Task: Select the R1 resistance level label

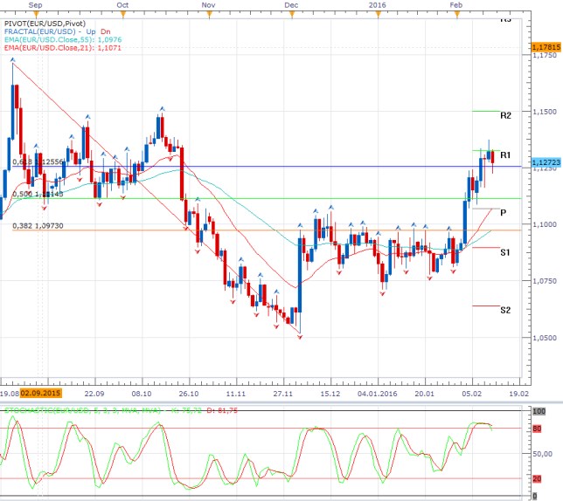Action: tap(505, 154)
